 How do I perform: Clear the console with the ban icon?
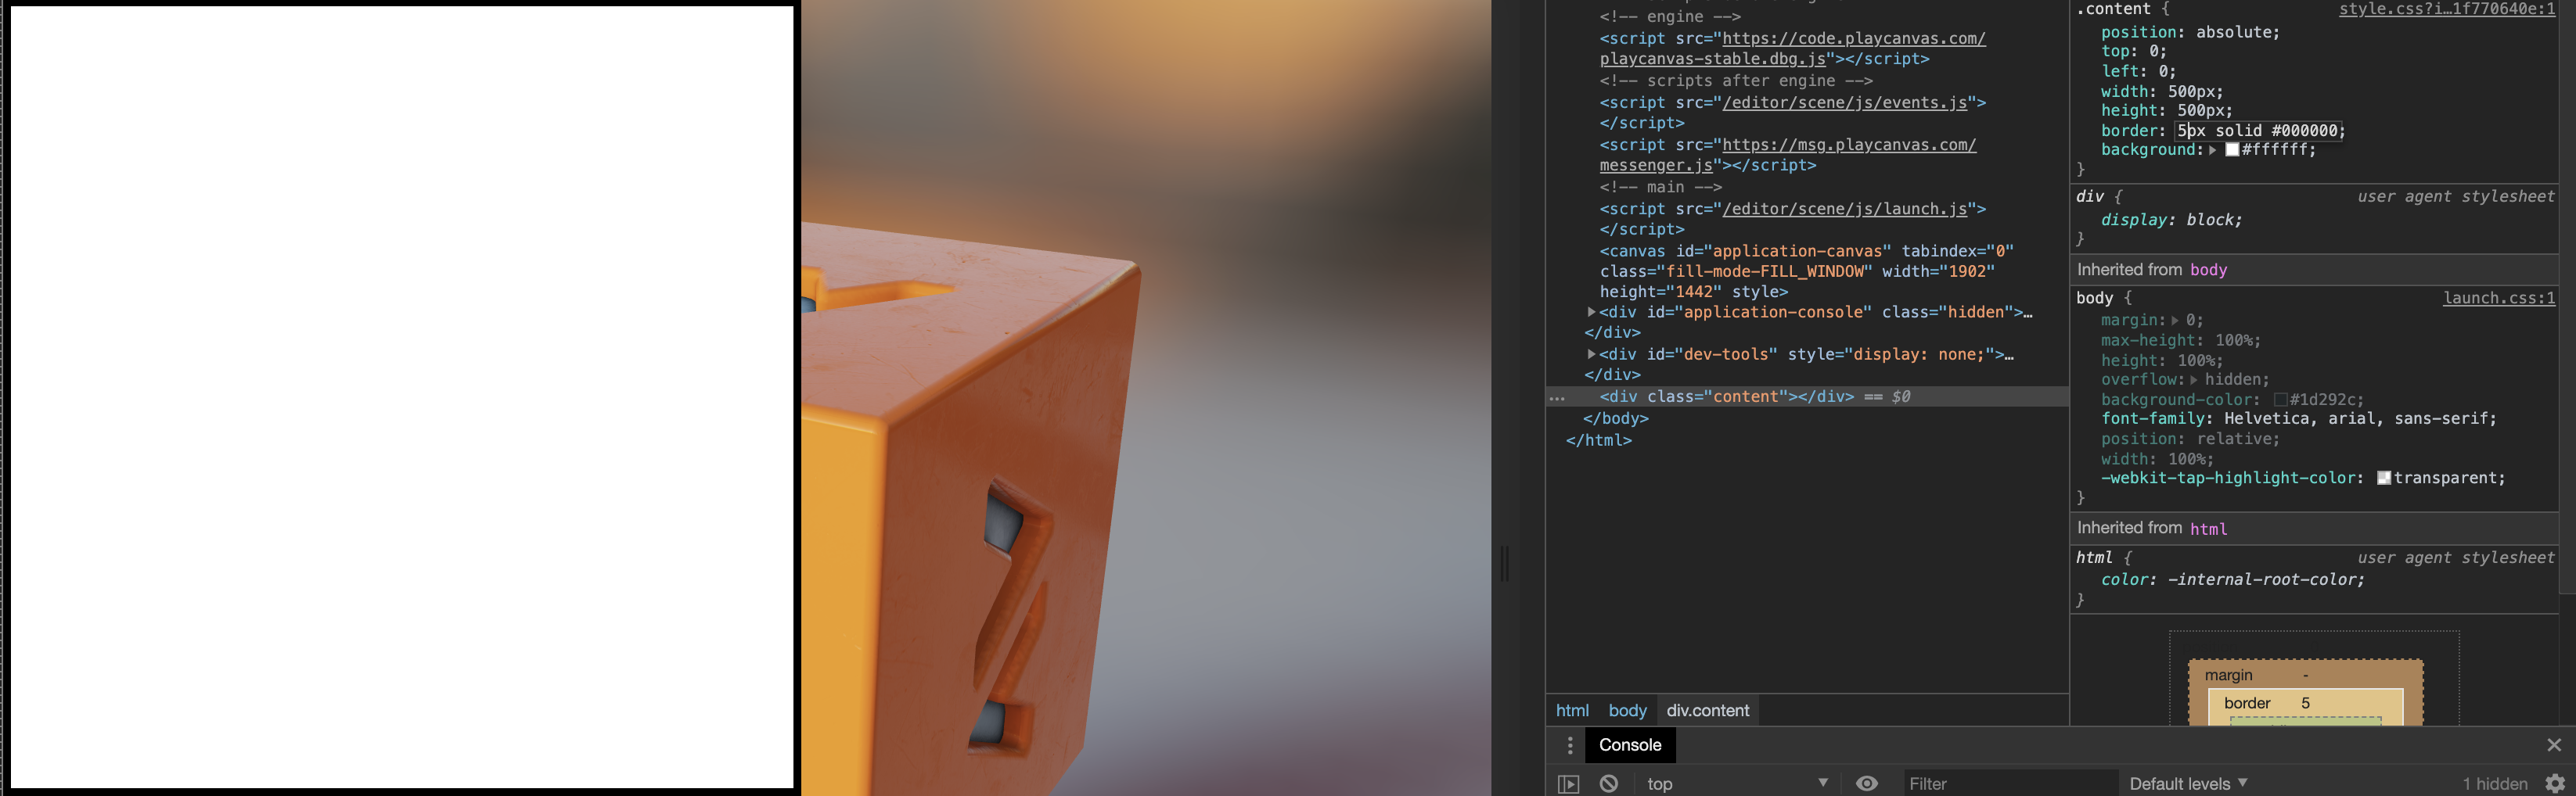click(x=1609, y=784)
